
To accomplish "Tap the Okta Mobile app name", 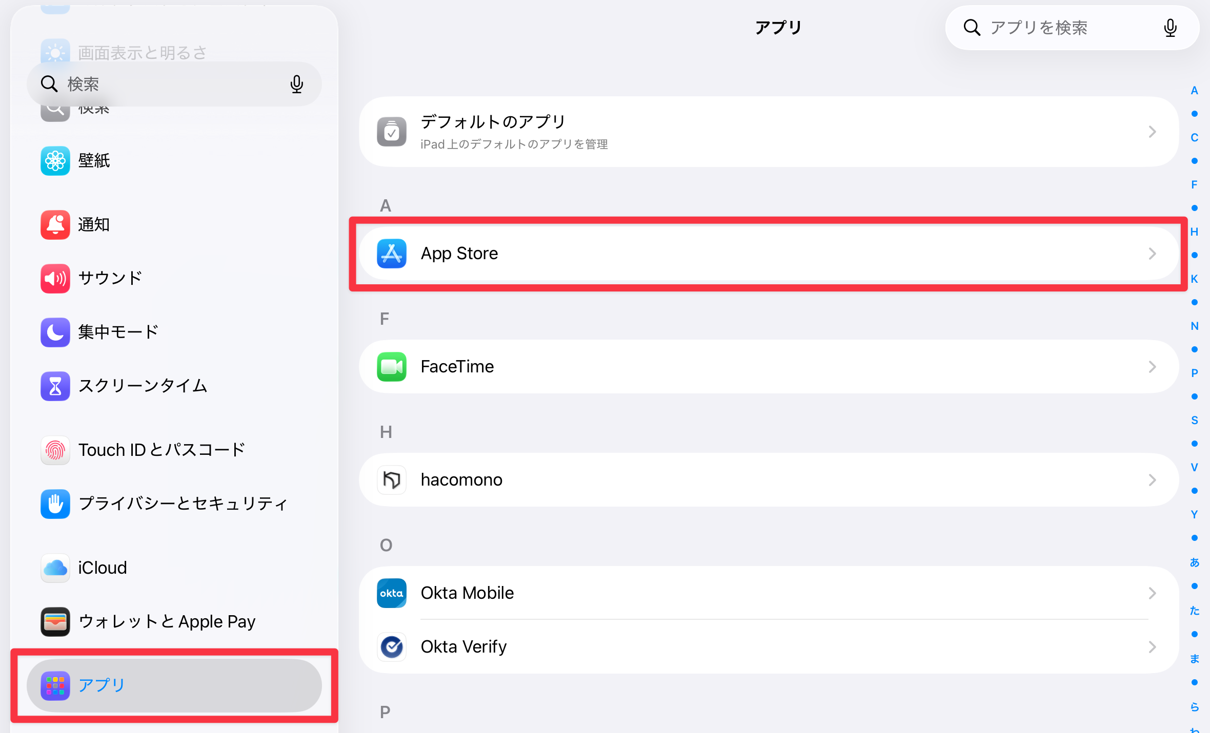I will 467,593.
